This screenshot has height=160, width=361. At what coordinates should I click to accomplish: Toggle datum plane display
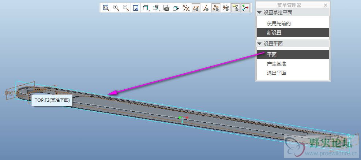tap(196, 8)
